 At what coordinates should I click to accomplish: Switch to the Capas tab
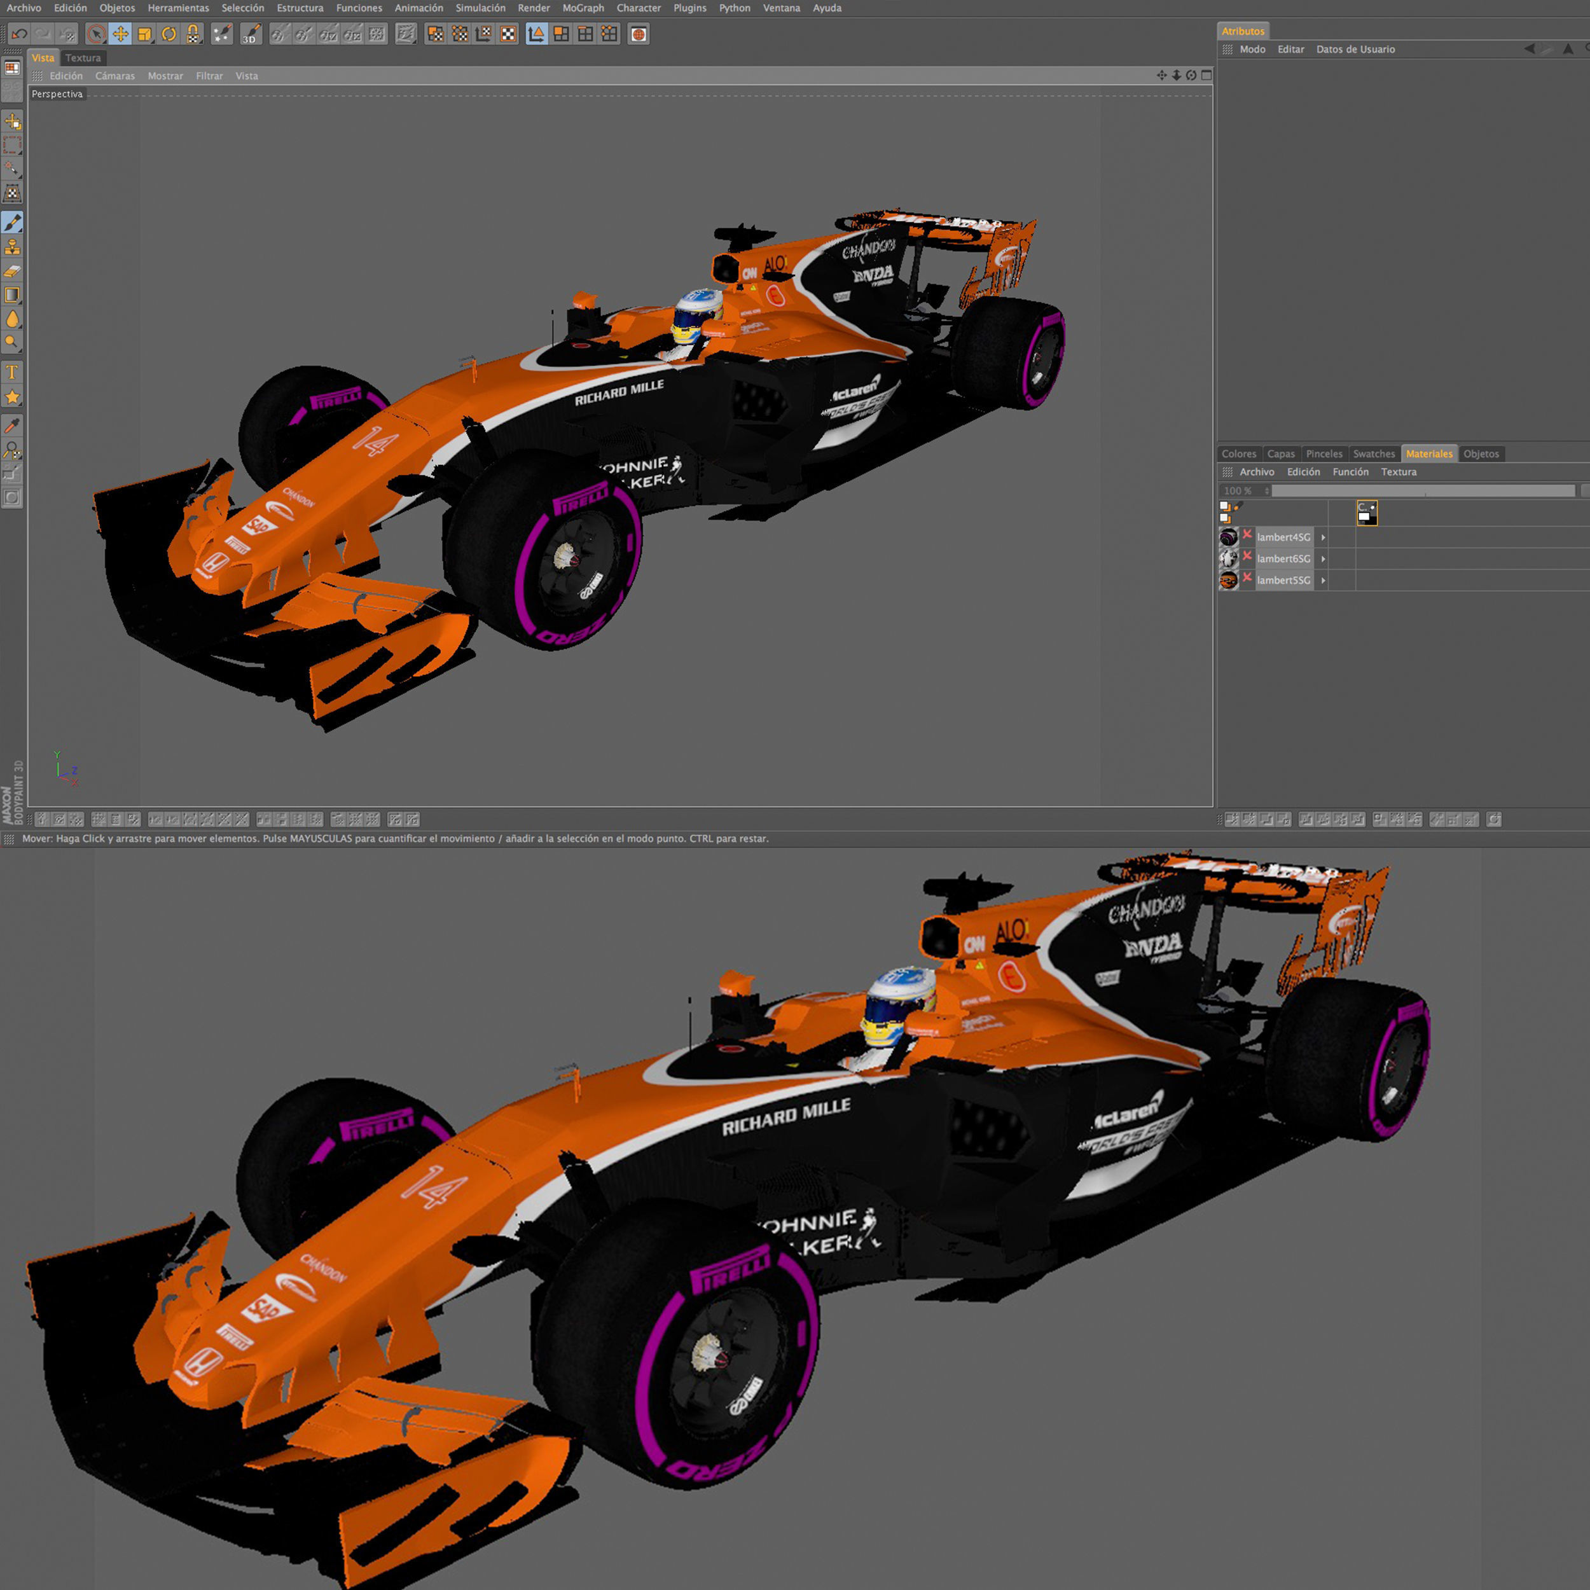pyautogui.click(x=1280, y=453)
